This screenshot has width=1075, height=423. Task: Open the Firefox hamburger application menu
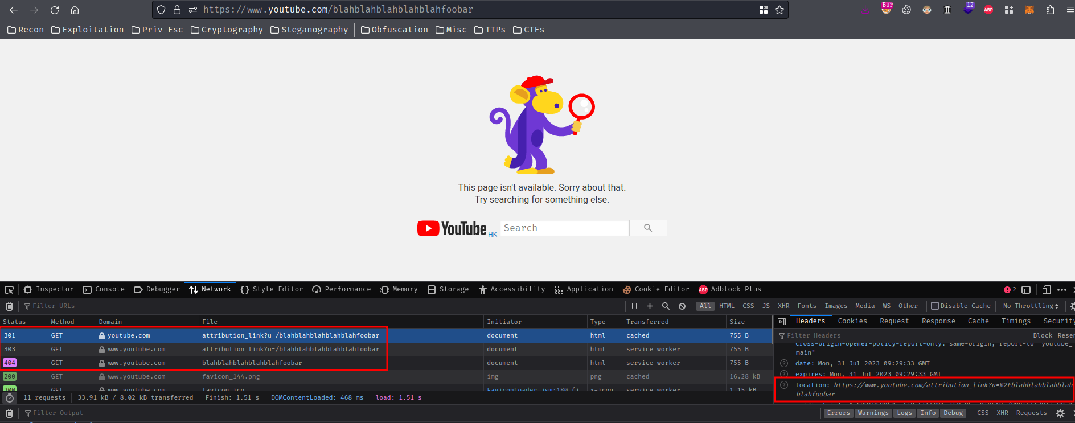pos(1069,10)
